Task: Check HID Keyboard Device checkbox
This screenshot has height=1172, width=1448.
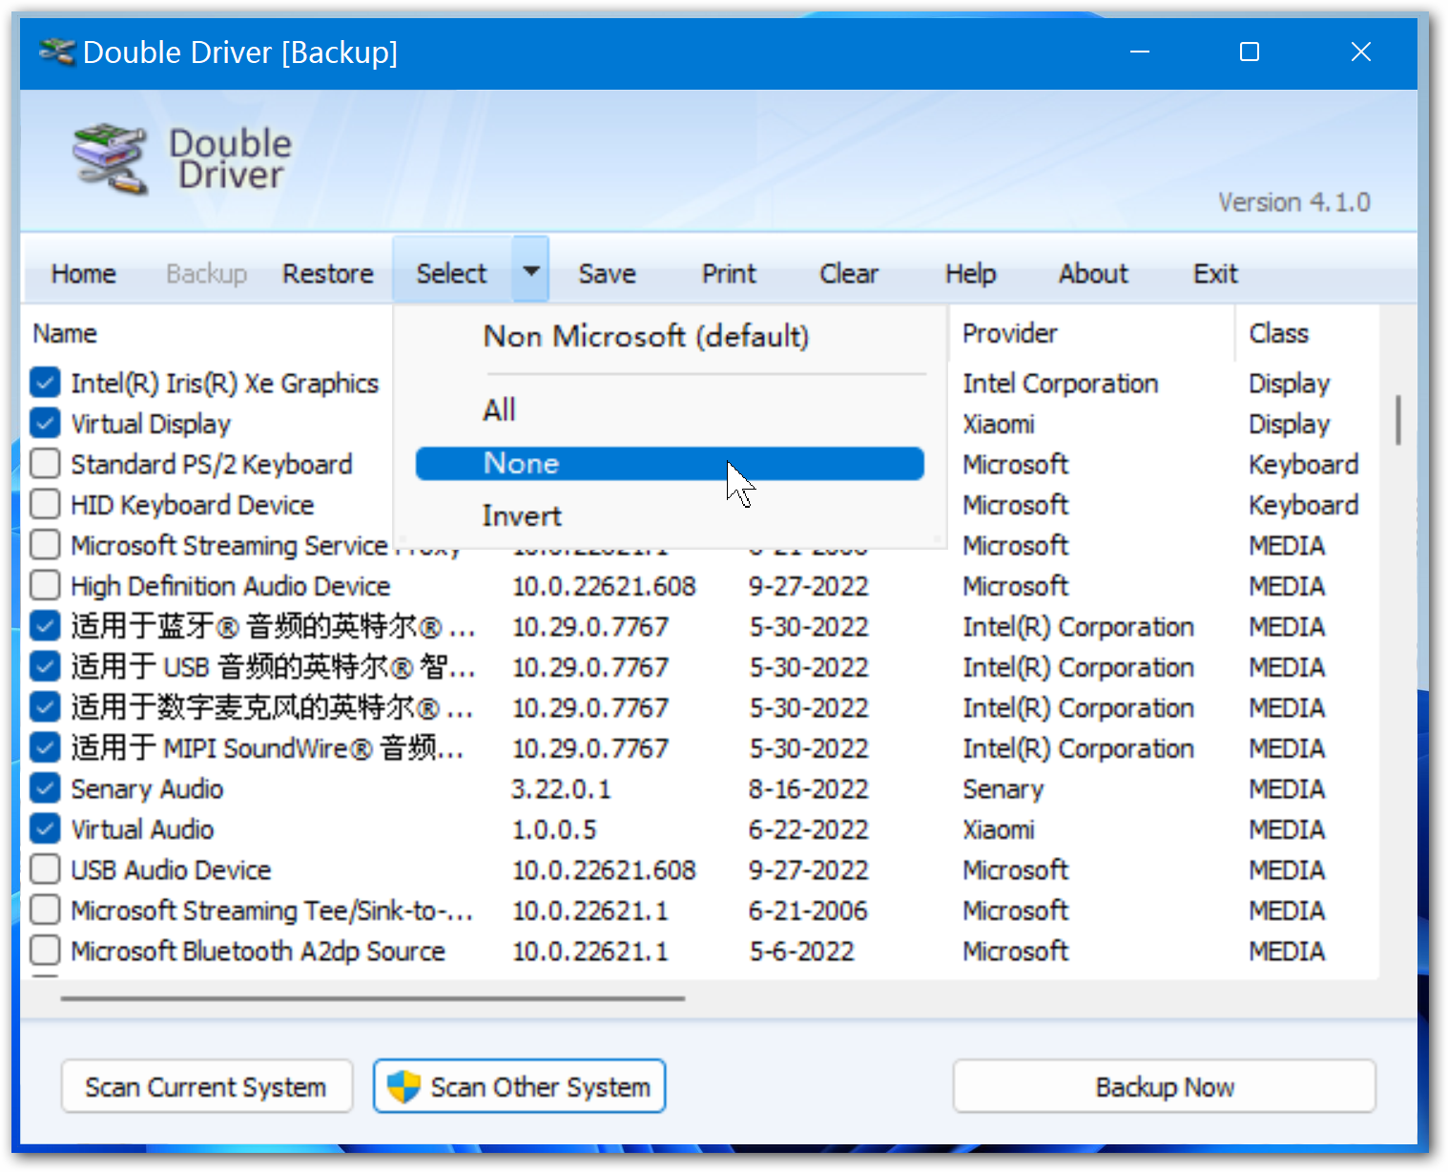Action: click(x=45, y=504)
